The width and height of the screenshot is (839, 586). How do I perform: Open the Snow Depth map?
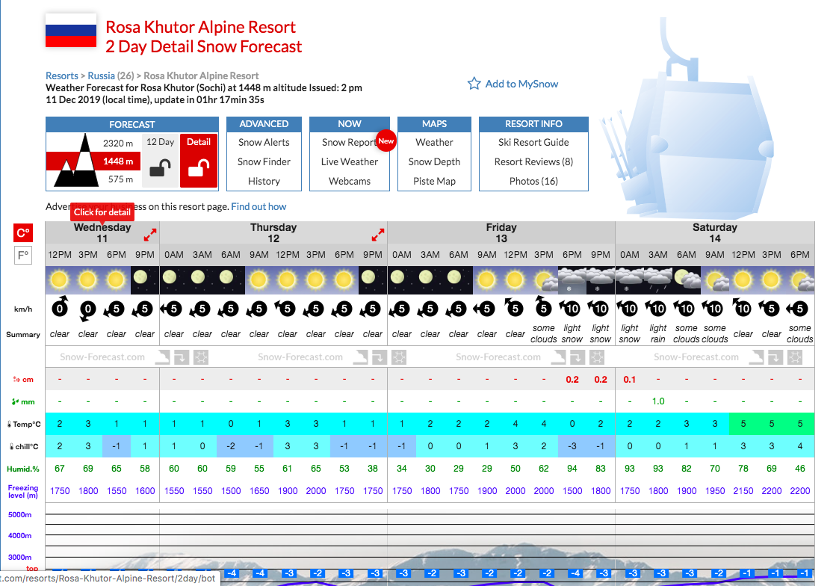tap(435, 161)
